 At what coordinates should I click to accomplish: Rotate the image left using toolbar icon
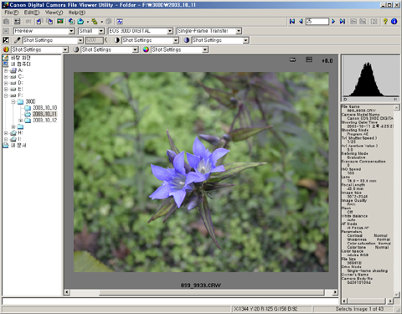click(39, 22)
